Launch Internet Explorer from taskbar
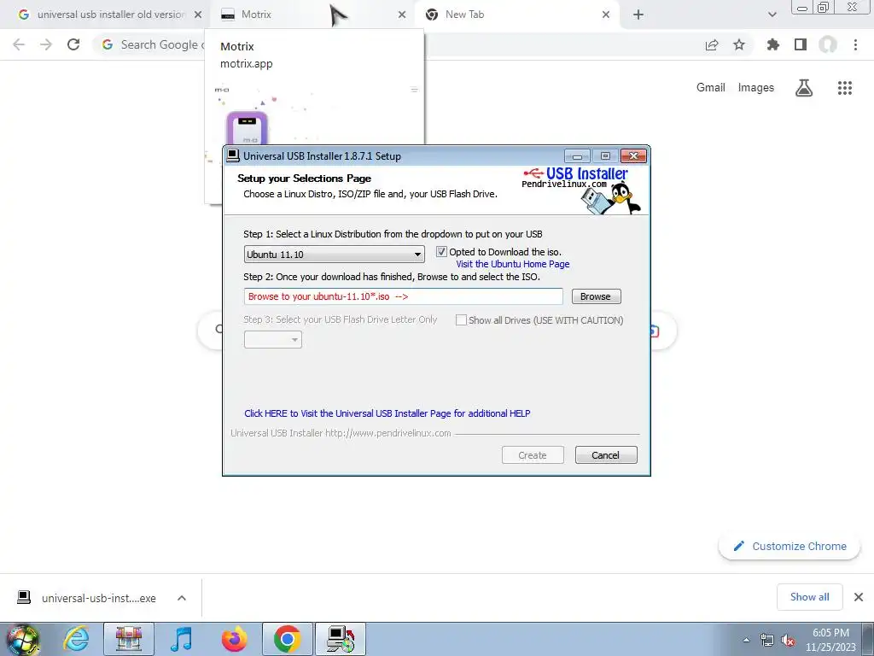Image resolution: width=874 pixels, height=656 pixels. click(76, 639)
